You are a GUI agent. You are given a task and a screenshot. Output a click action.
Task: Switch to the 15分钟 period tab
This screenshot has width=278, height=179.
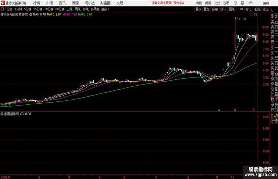38,9
